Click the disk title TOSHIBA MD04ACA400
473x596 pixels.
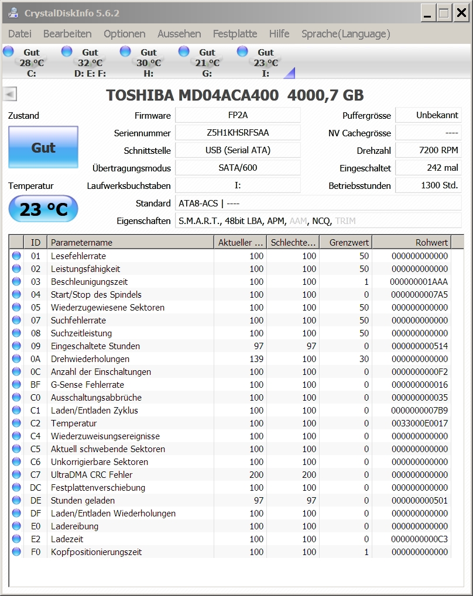[192, 95]
